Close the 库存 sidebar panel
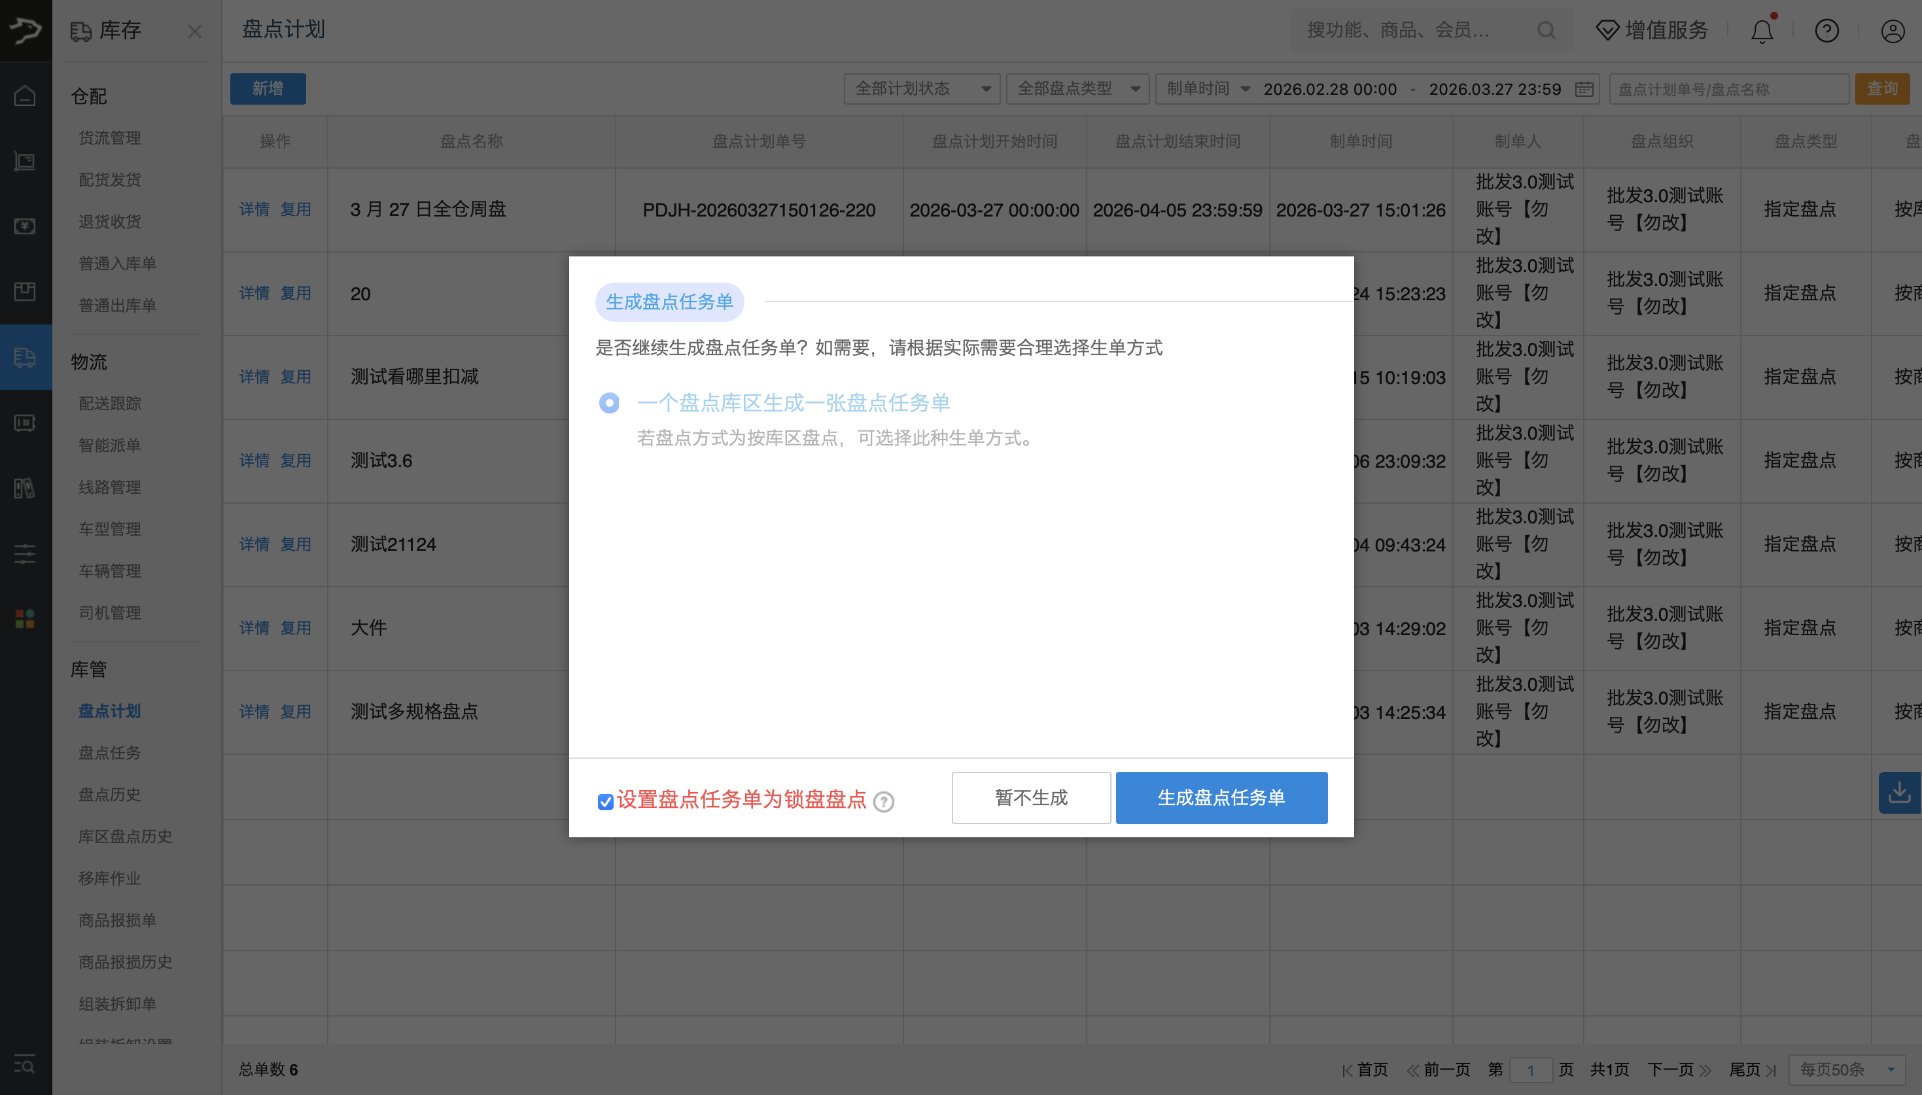The height and width of the screenshot is (1095, 1922). point(195,31)
